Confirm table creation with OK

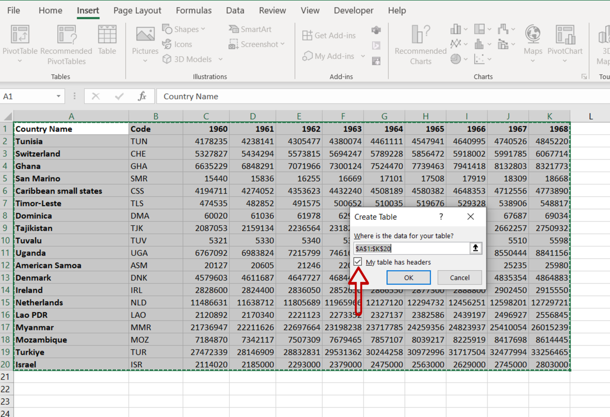pyautogui.click(x=408, y=277)
